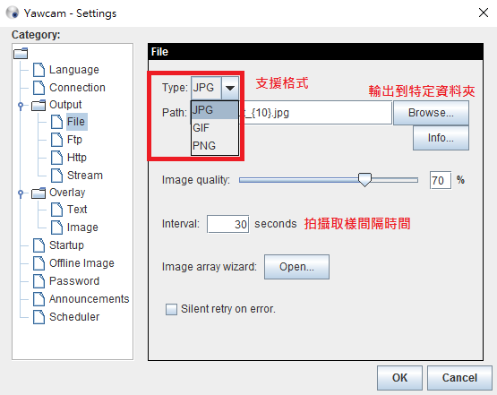Click the Type combo box arrow
The height and width of the screenshot is (395, 497).
pos(230,88)
